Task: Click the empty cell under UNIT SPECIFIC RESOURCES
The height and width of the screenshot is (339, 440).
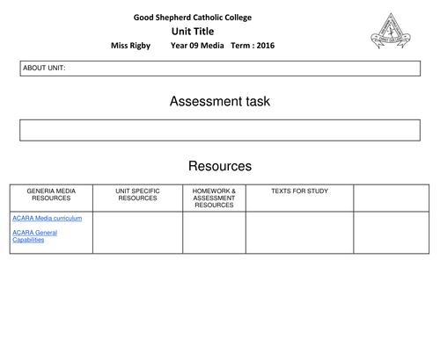Action: (137, 233)
